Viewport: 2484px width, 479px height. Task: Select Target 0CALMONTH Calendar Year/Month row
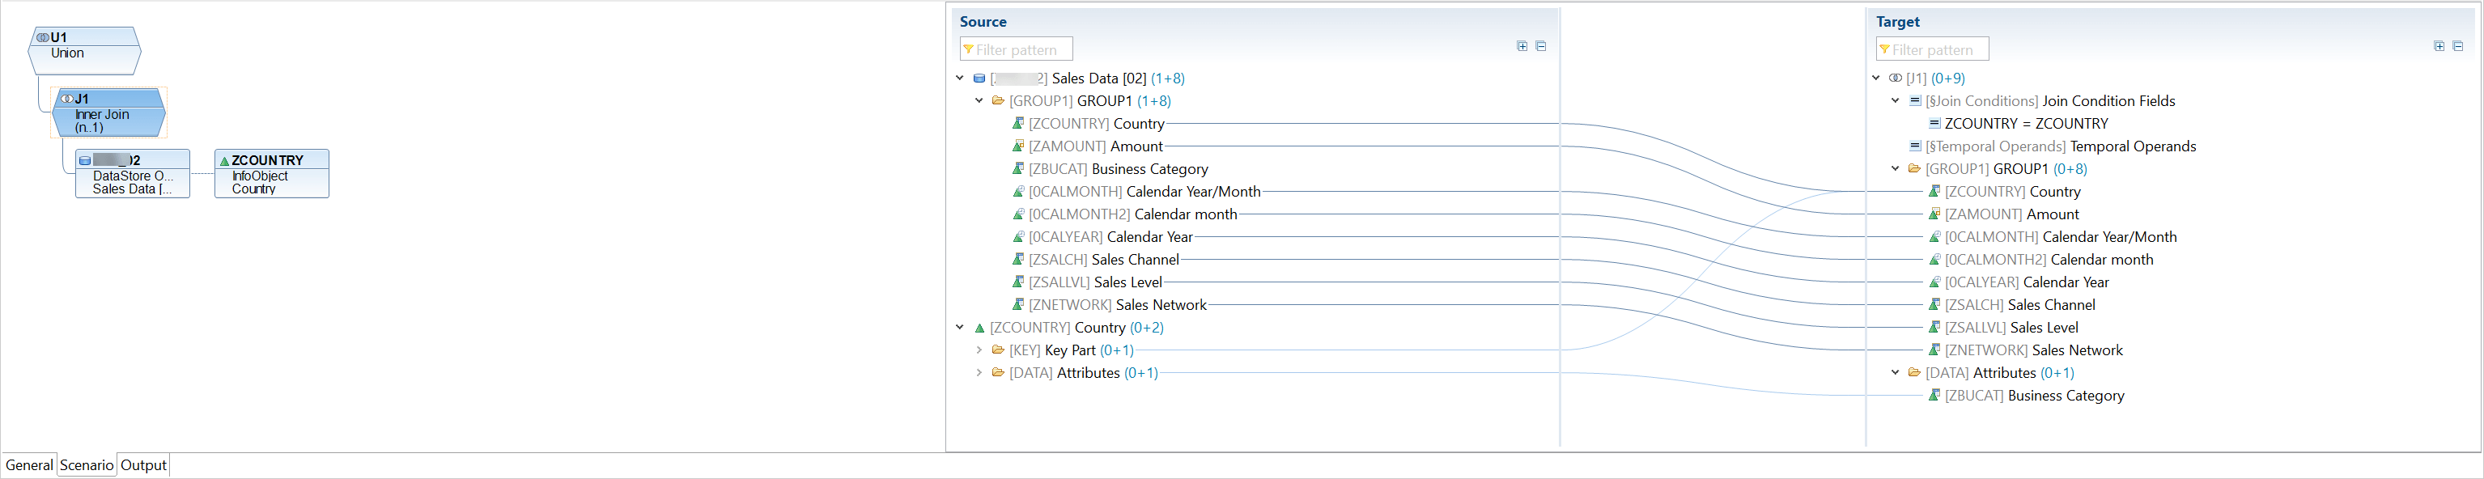[2052, 237]
